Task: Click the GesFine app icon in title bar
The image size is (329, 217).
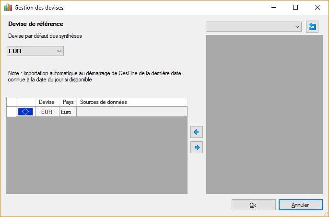Action: tap(8, 8)
